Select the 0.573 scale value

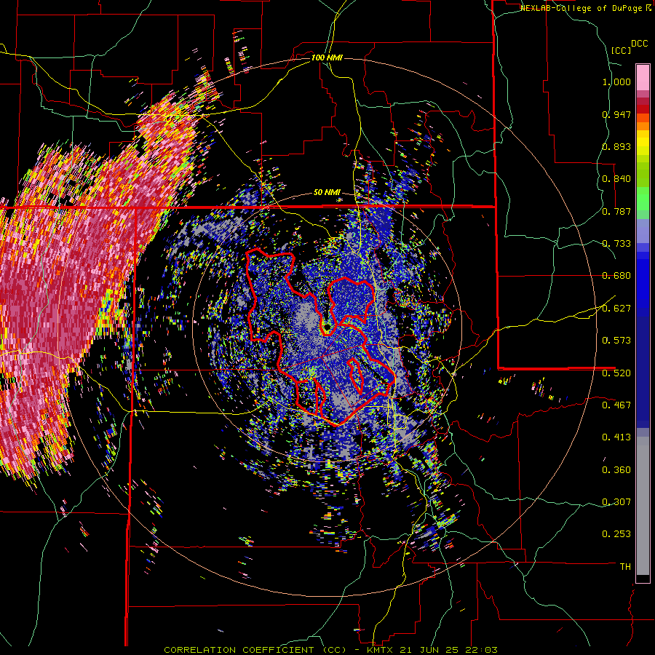[616, 341]
